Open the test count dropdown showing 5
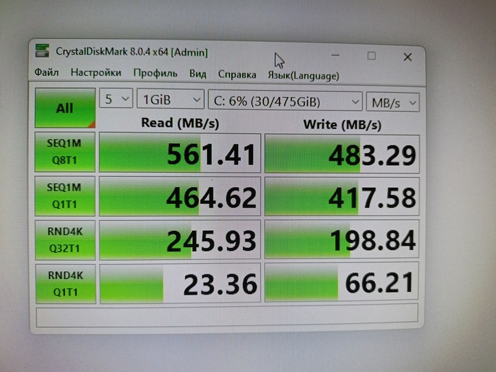 click(x=116, y=98)
